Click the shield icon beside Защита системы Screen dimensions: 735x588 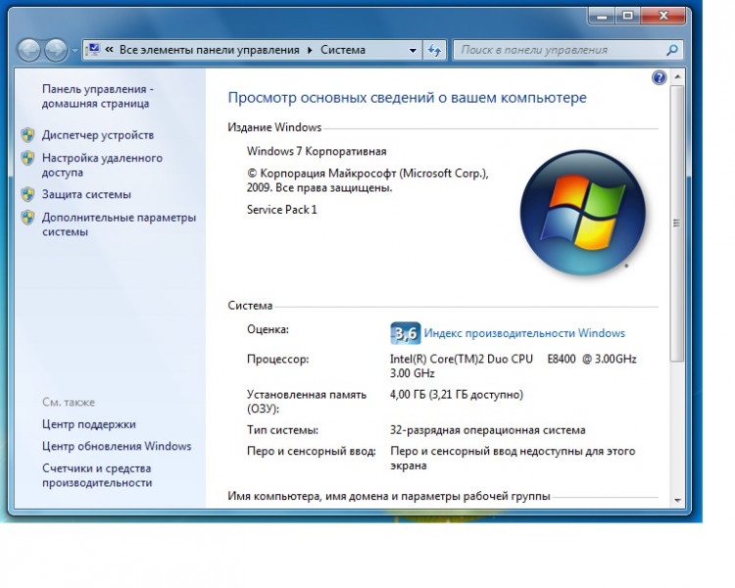click(x=27, y=194)
